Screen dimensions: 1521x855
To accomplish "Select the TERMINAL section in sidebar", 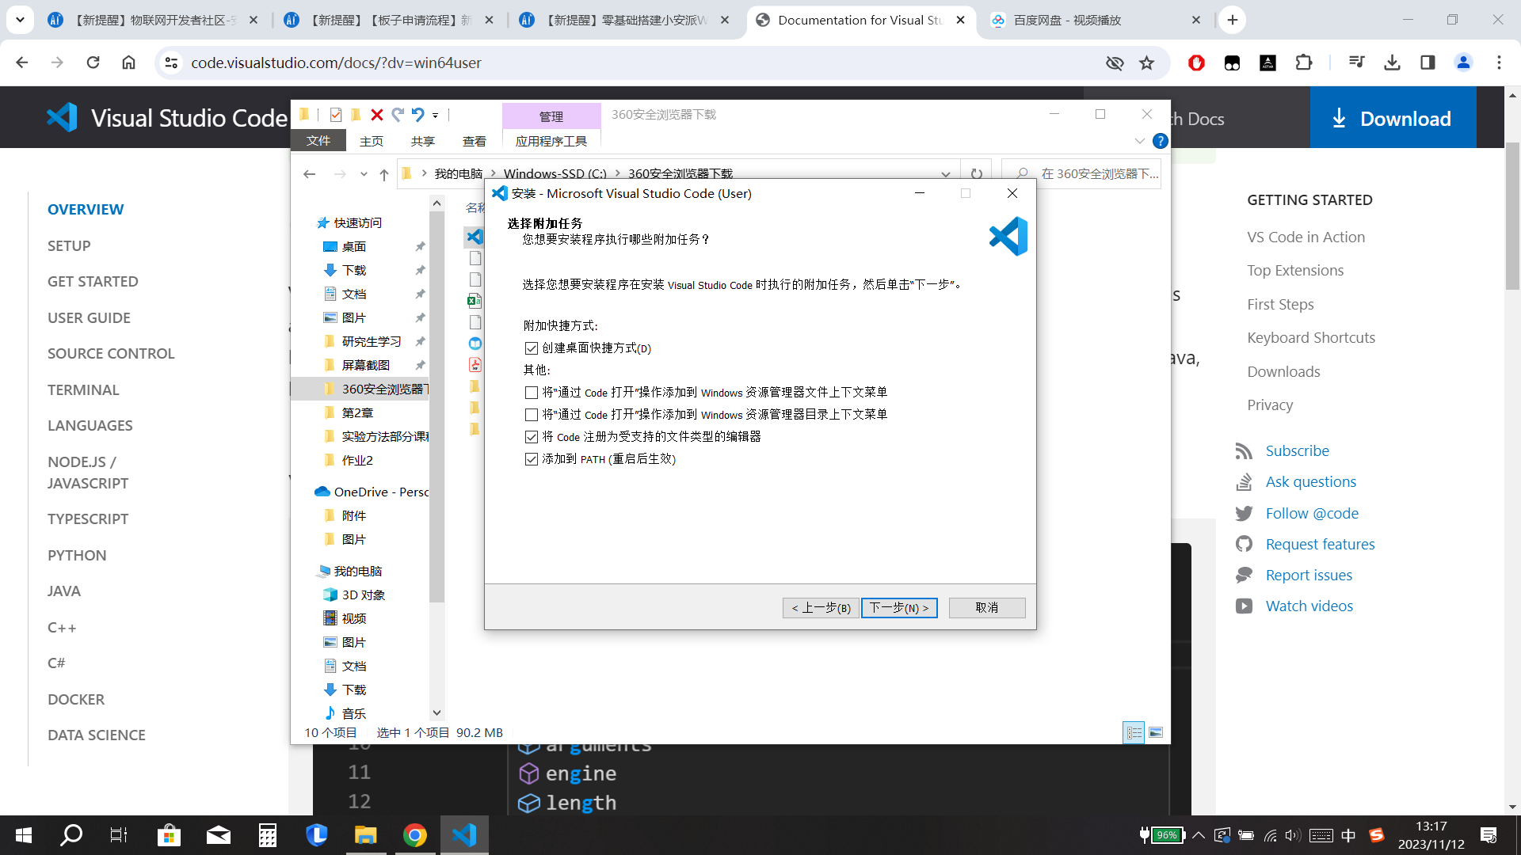I will click(x=83, y=389).
